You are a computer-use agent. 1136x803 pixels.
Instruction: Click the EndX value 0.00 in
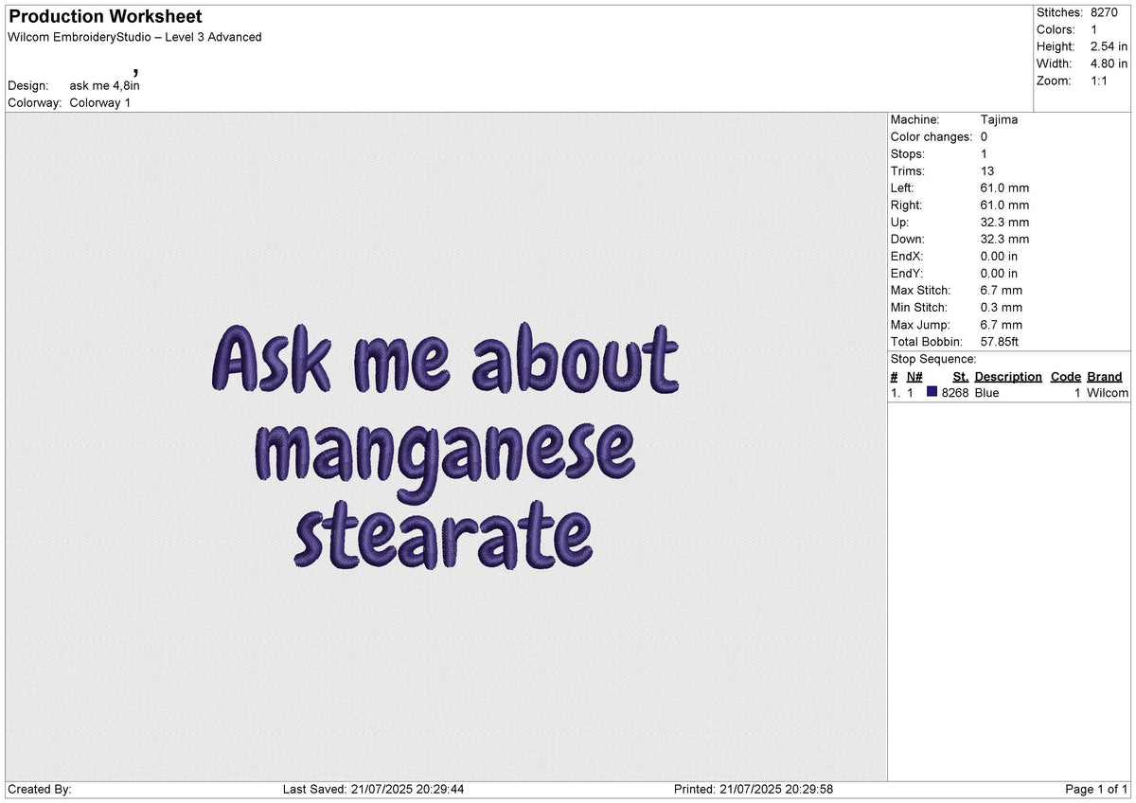1000,256
